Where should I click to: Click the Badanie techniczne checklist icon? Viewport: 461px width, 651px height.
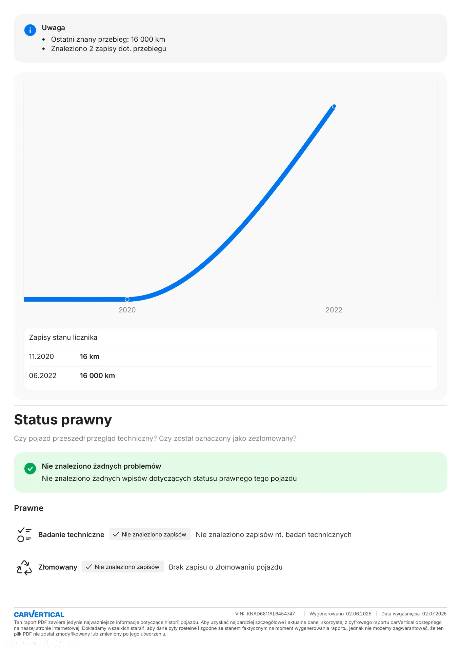24,535
